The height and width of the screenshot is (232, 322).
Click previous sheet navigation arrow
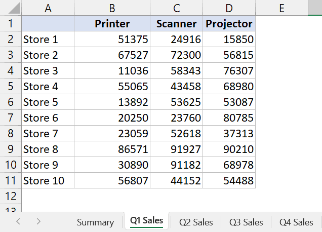coord(18,221)
